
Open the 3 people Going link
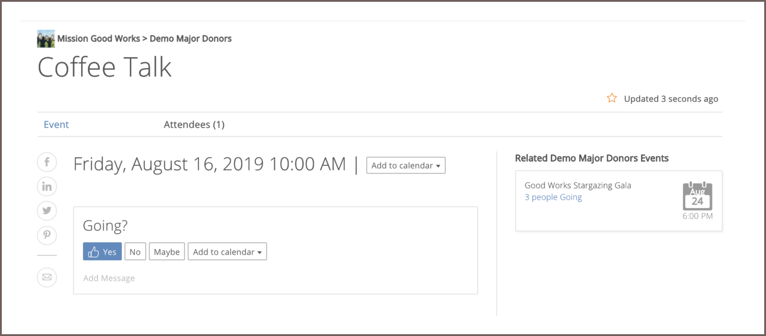(553, 197)
